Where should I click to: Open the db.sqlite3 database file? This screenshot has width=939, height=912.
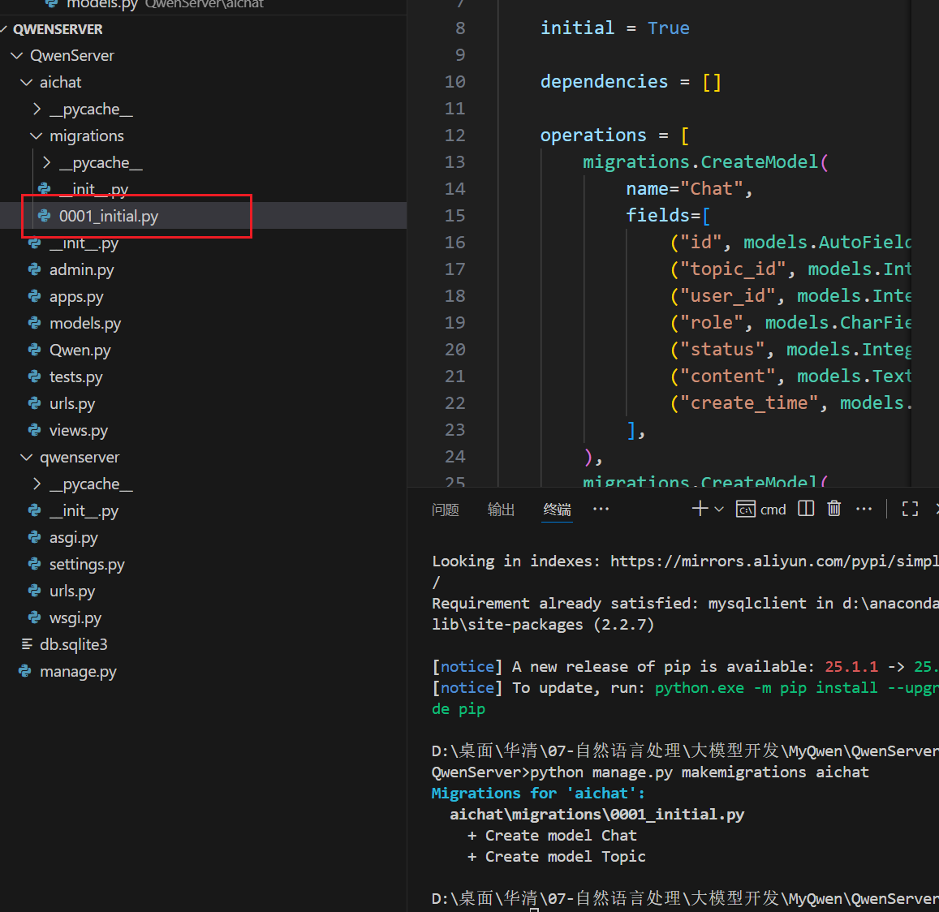click(x=73, y=644)
